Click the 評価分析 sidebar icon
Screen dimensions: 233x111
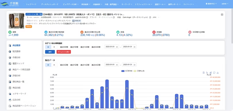click(x=10, y=76)
